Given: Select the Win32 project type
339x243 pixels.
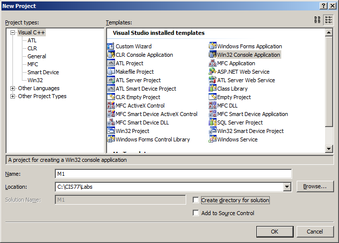Looking at the screenshot, I should pyautogui.click(x=35, y=80).
